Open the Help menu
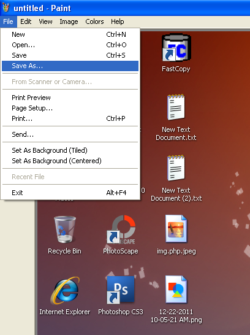The image size is (250, 335). click(117, 21)
